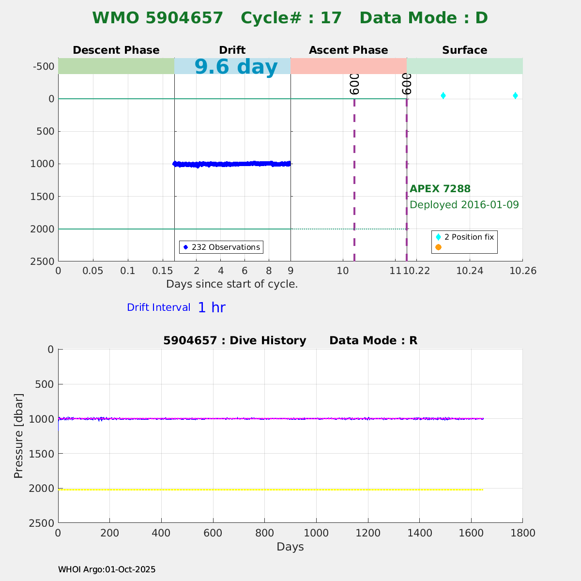
Task: Select the Descent Phase header label
Action: point(116,50)
